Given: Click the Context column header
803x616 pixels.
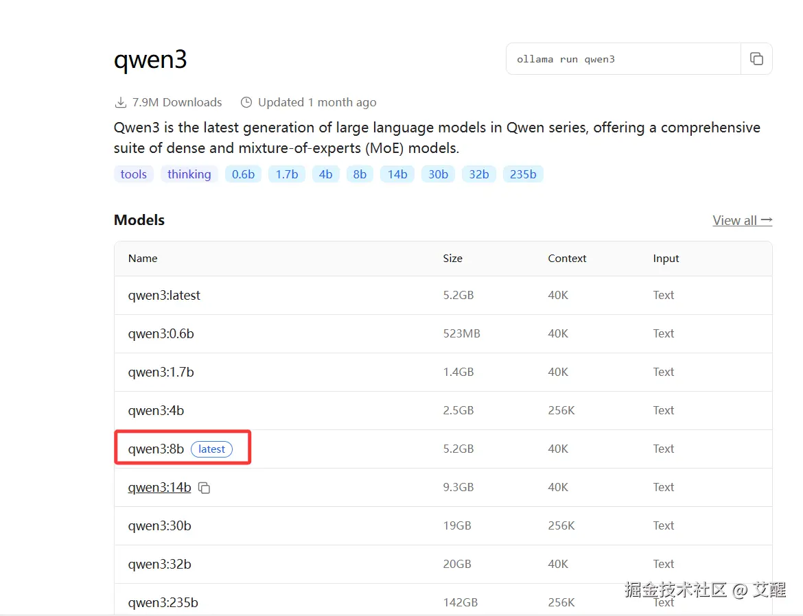Looking at the screenshot, I should click(567, 259).
